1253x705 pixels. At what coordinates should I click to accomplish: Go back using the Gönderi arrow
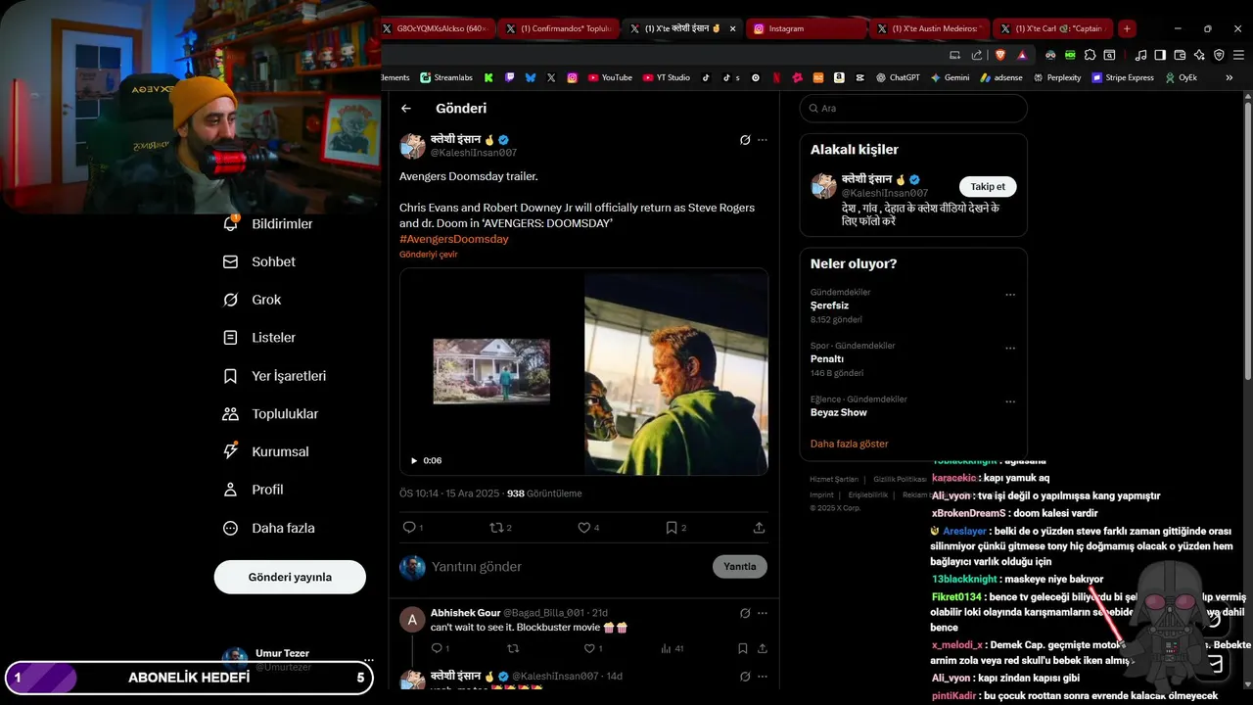(x=406, y=109)
